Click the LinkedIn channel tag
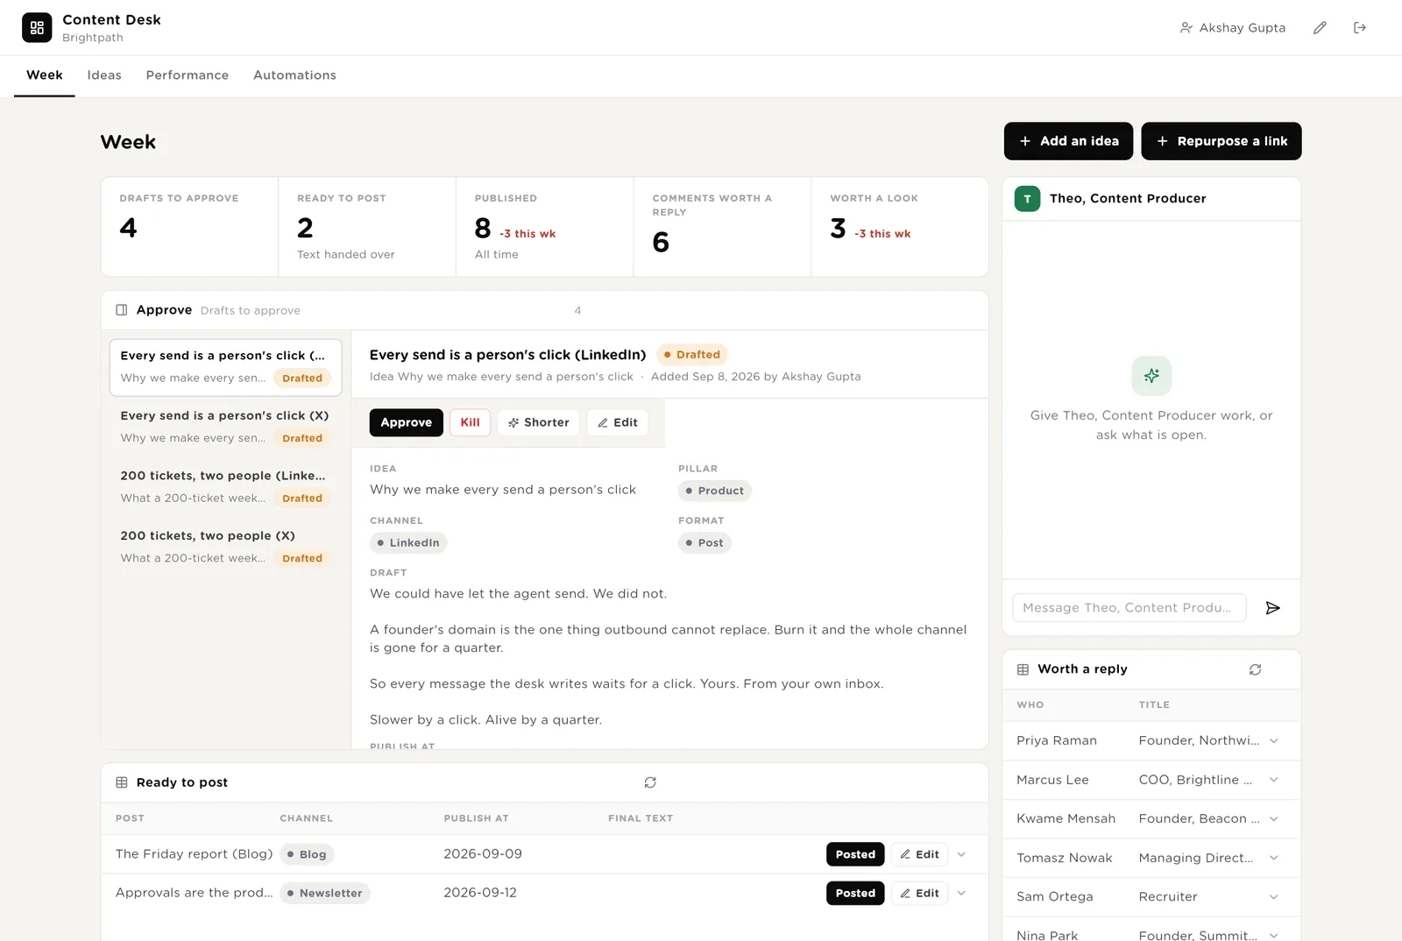 [x=408, y=543]
